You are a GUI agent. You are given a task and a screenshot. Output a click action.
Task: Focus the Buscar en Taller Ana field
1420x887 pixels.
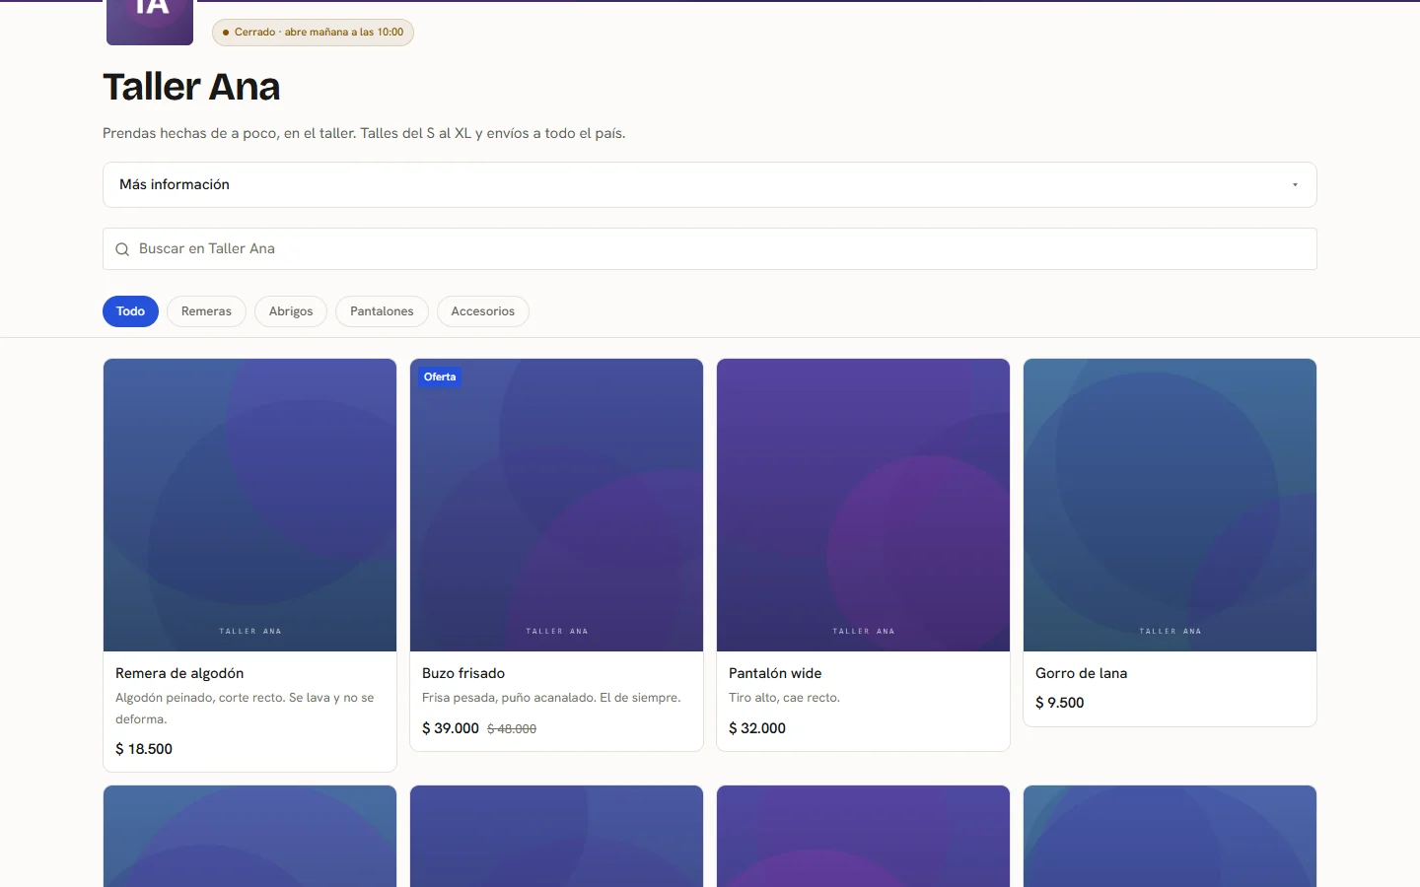point(710,249)
